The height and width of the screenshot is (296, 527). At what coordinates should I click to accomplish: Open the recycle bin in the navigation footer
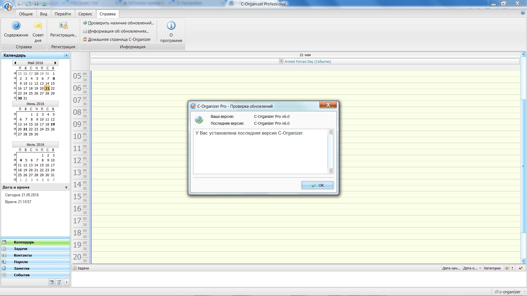[x=59, y=282]
